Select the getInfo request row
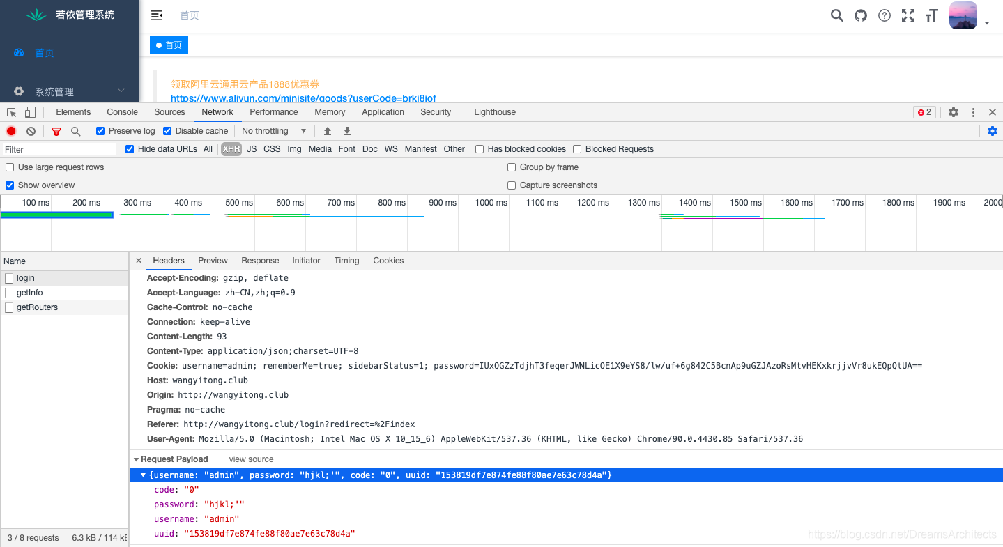 tap(64, 293)
